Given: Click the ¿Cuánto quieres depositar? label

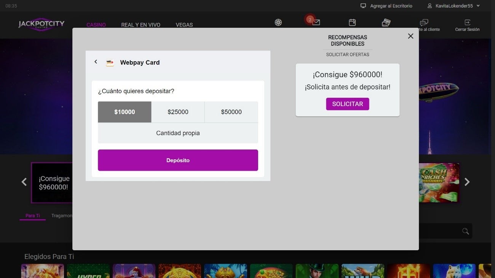Looking at the screenshot, I should click(136, 91).
